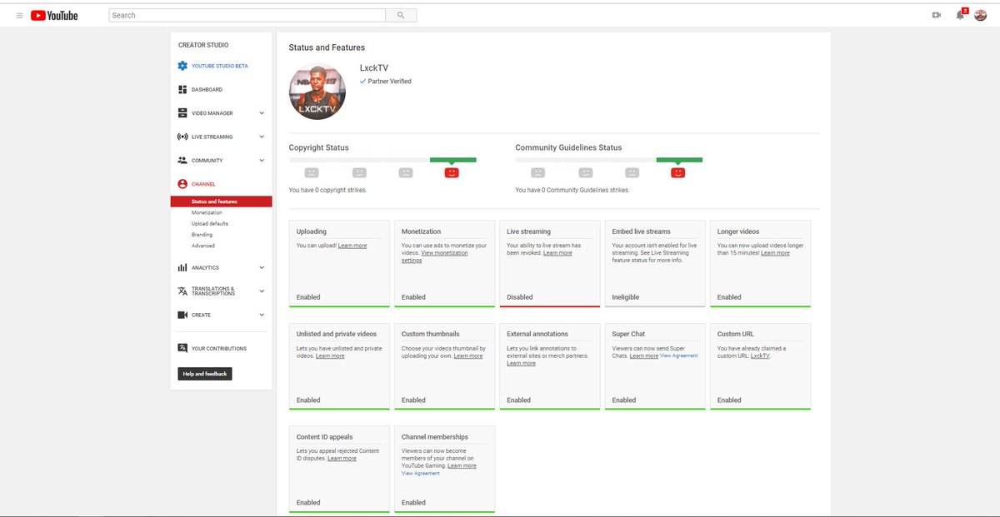1000x517 pixels.
Task: Click Learn more in Unlisted and private videos
Action: [330, 355]
